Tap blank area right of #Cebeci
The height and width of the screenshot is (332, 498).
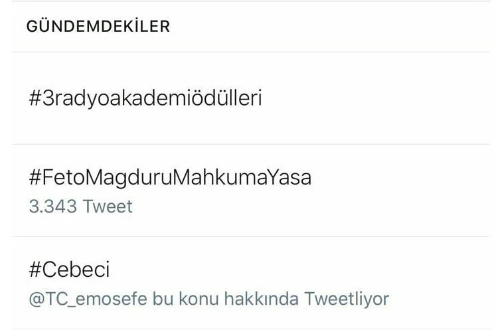pos(299,270)
